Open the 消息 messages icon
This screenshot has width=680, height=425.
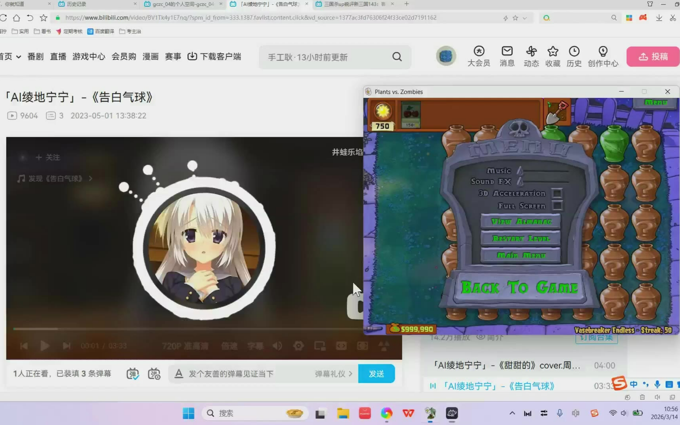click(507, 51)
